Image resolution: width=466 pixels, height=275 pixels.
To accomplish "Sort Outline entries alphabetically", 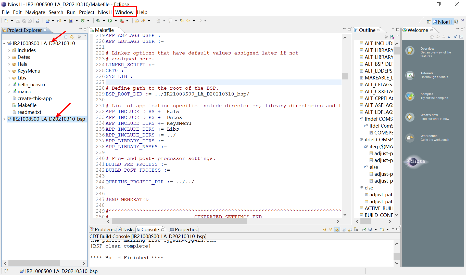I will [x=392, y=37].
